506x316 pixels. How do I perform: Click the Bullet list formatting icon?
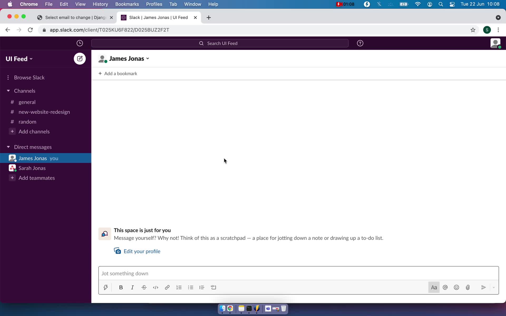pos(191,287)
